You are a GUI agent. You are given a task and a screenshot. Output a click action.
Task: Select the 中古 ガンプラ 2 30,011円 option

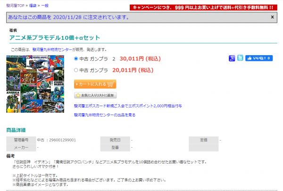point(76,59)
